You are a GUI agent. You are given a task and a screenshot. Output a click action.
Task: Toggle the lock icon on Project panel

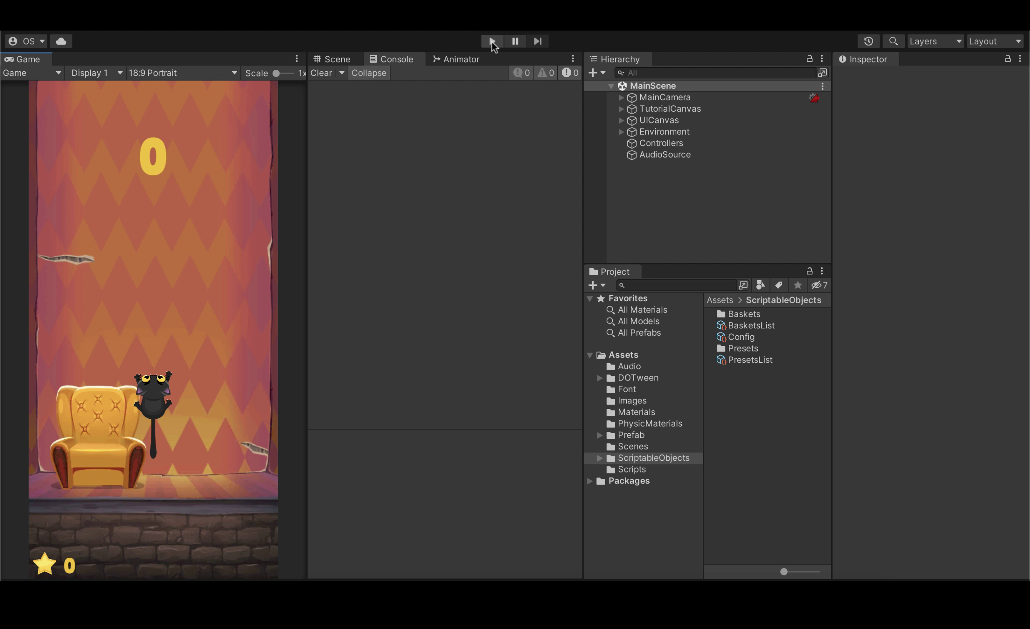click(810, 272)
